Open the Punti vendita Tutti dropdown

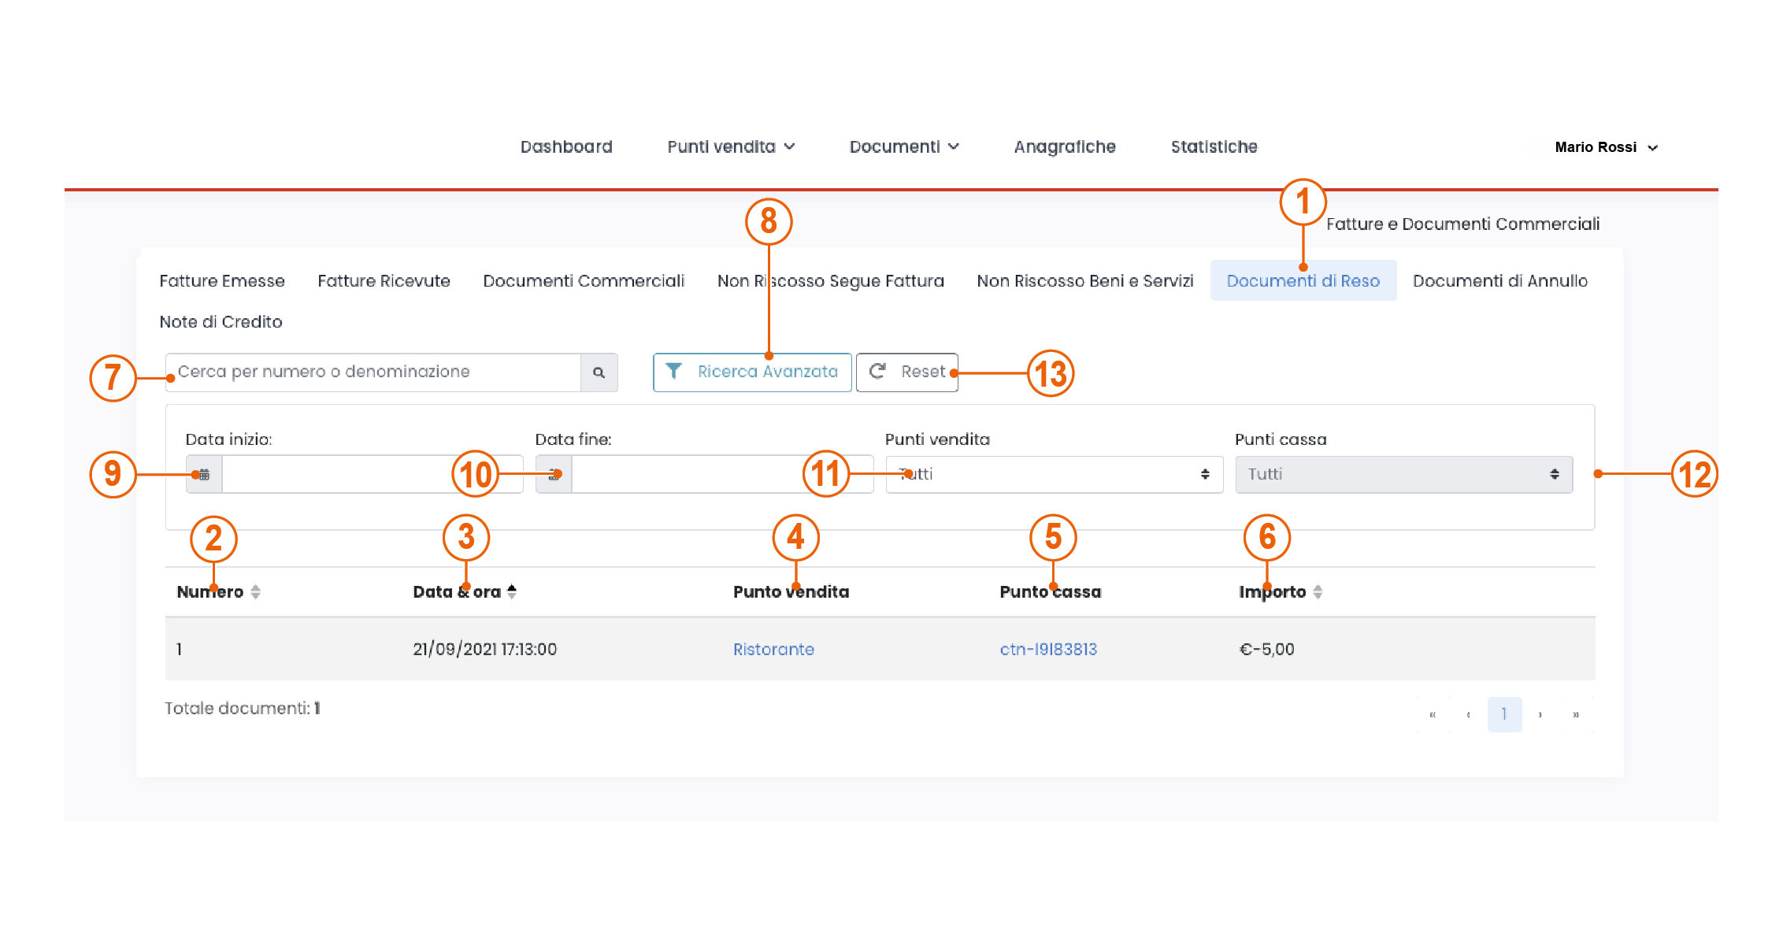tap(1054, 474)
